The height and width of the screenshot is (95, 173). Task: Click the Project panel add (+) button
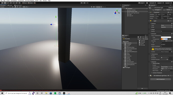click(x=123, y=37)
